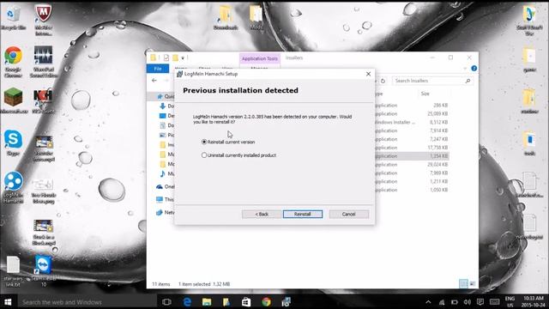The image size is (549, 309).
Task: Select the Reinstall current version option
Action: pos(228,142)
